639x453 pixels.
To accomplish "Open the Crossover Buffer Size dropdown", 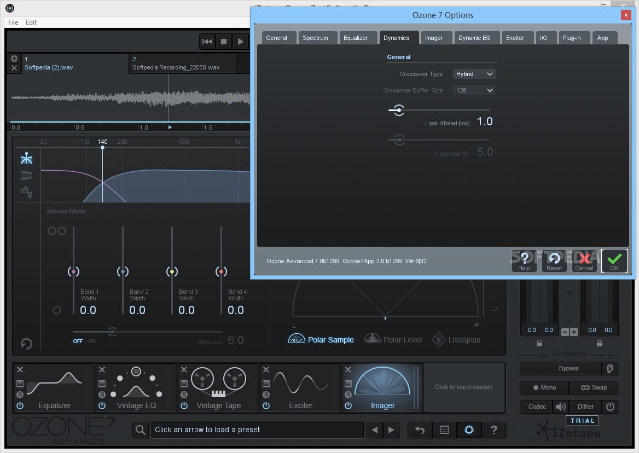I will click(474, 90).
